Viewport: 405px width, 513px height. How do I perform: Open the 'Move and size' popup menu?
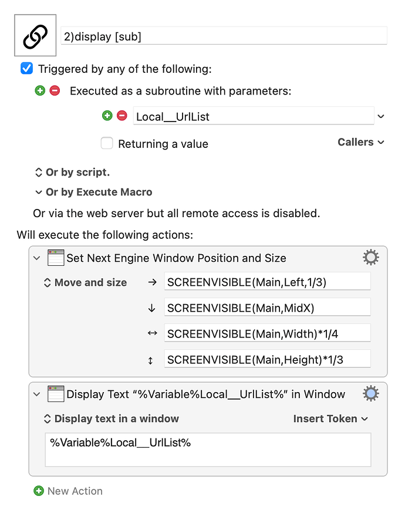(85, 282)
